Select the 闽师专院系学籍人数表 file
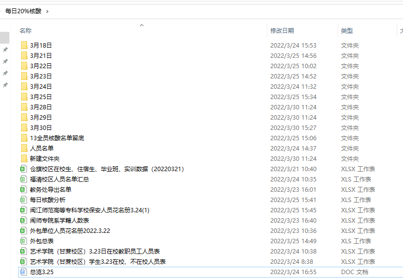The image size is (403, 280). pos(59,220)
